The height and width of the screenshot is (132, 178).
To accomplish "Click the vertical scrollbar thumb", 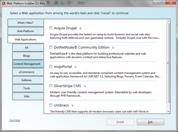I will point(168,63).
